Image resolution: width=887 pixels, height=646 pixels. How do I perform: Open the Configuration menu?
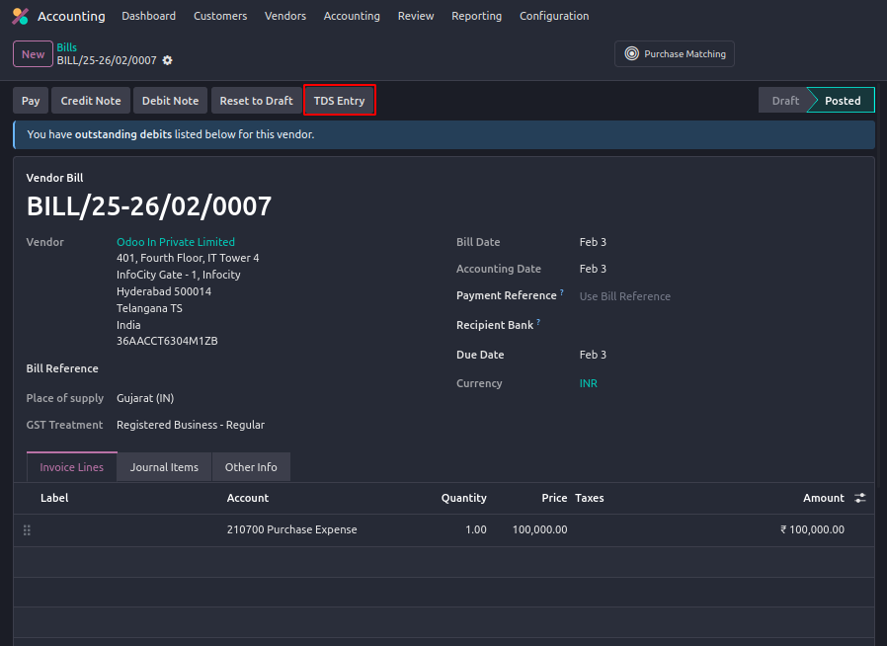553,16
